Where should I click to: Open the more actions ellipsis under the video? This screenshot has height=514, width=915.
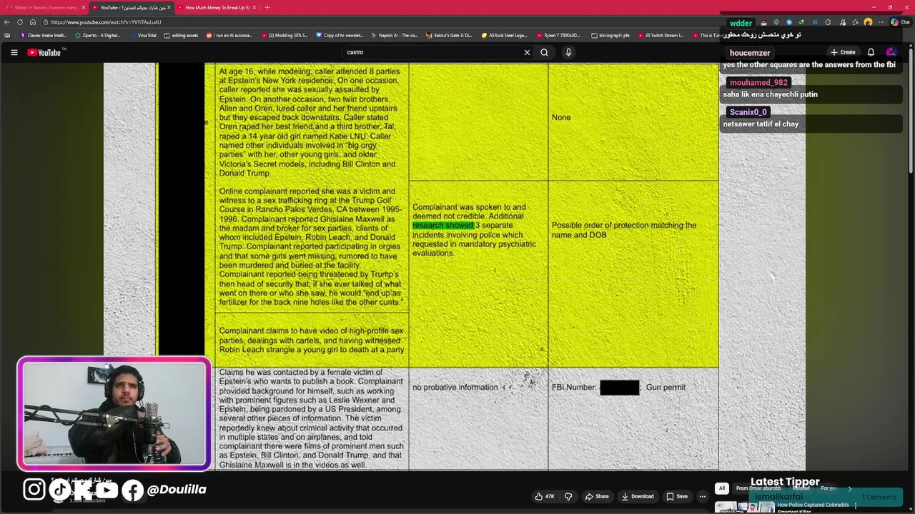coord(703,496)
